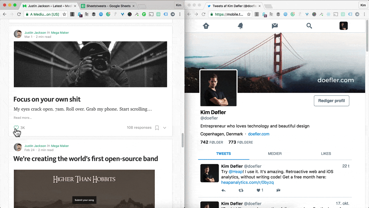Viewport: 369px width, 208px height.
Task: Open the React DevTools extension in Twitter window
Action: [x=329, y=14]
